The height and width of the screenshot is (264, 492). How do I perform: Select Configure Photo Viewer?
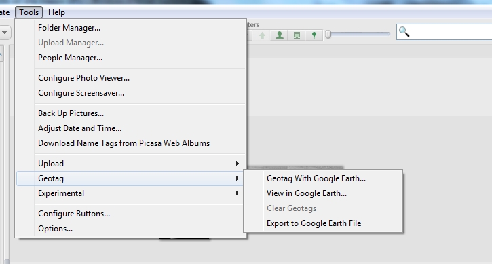pos(131,78)
